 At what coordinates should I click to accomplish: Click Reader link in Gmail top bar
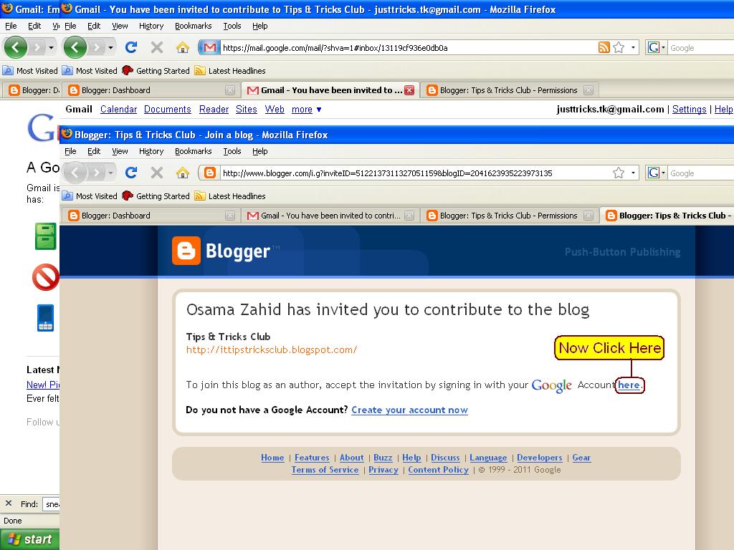pyautogui.click(x=214, y=109)
